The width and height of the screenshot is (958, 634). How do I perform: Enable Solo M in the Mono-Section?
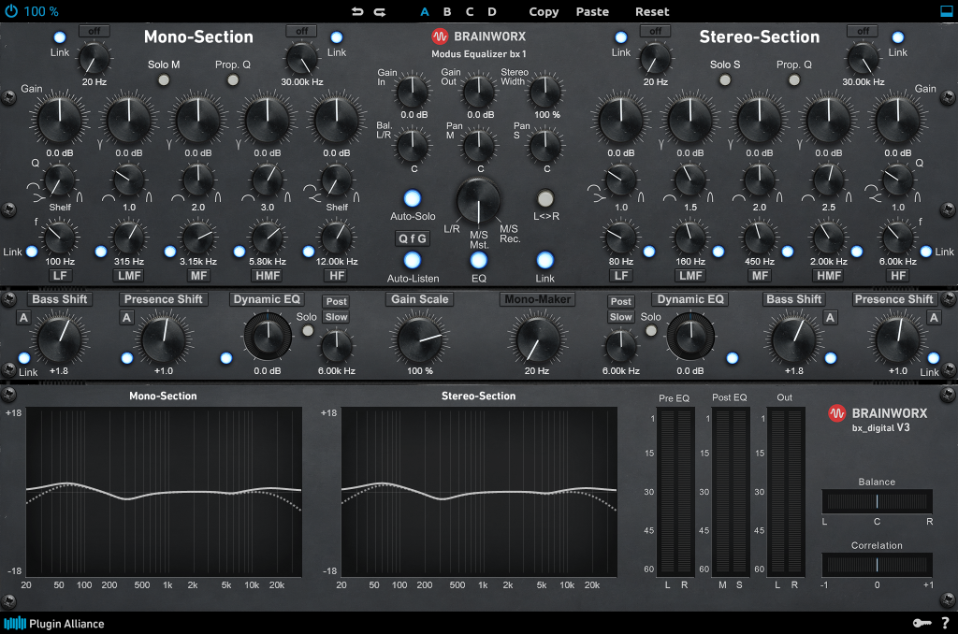[163, 79]
